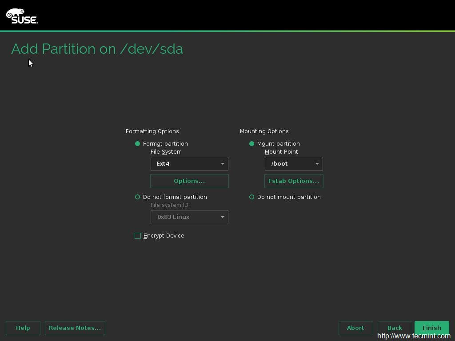Open the Ext4 File System dropdown
Viewport: 455px width, 341px height.
(189, 164)
